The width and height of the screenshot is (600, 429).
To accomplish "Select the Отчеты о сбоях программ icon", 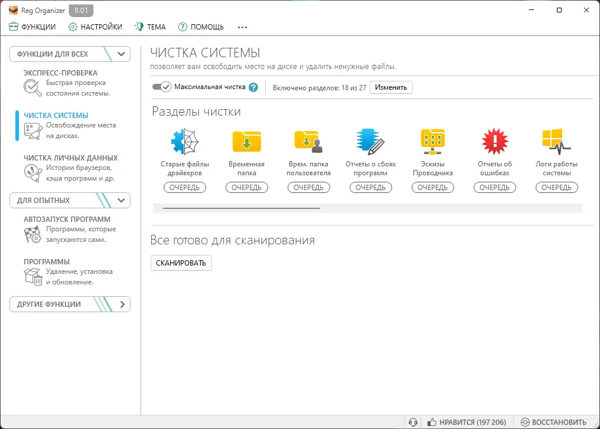I will (x=371, y=140).
